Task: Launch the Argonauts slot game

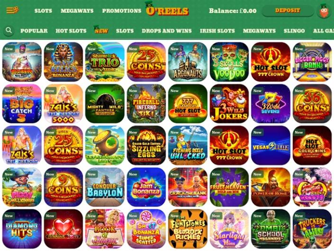Action: (x=188, y=62)
